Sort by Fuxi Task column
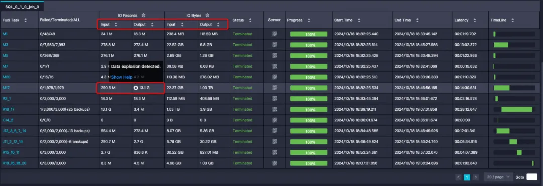Screen dimensions: 543x186 click(x=25, y=20)
